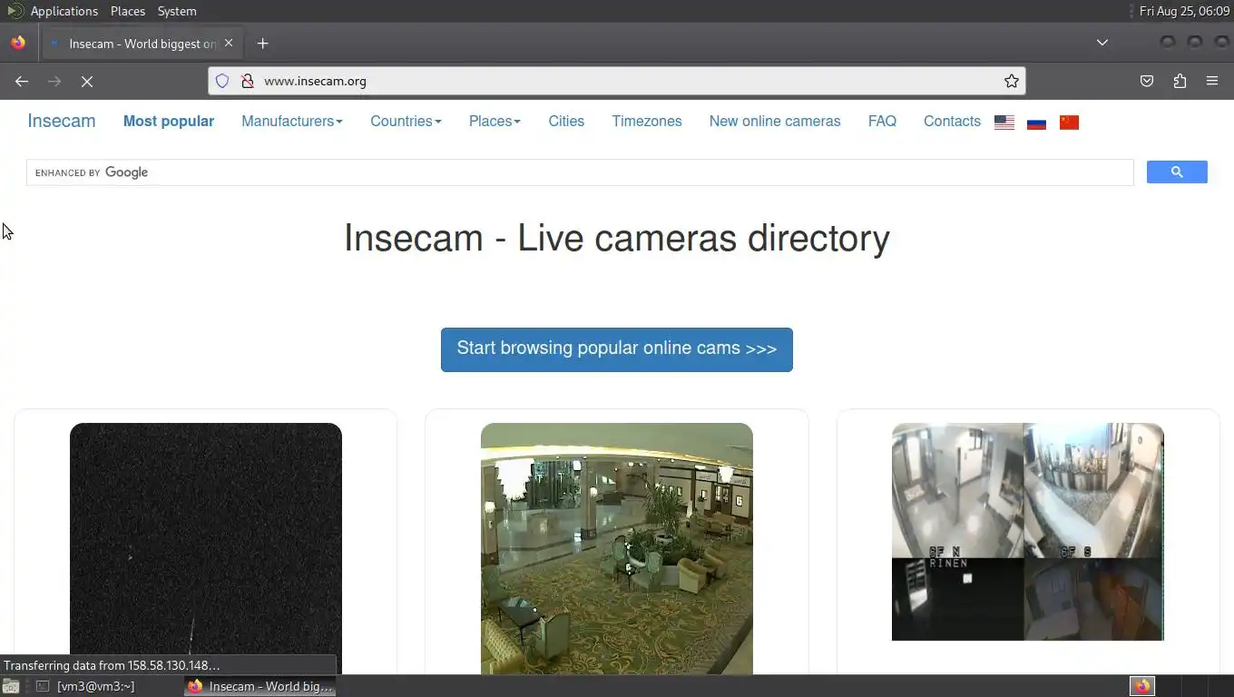Image resolution: width=1234 pixels, height=697 pixels.
Task: Open the Cities page
Action: tap(566, 121)
